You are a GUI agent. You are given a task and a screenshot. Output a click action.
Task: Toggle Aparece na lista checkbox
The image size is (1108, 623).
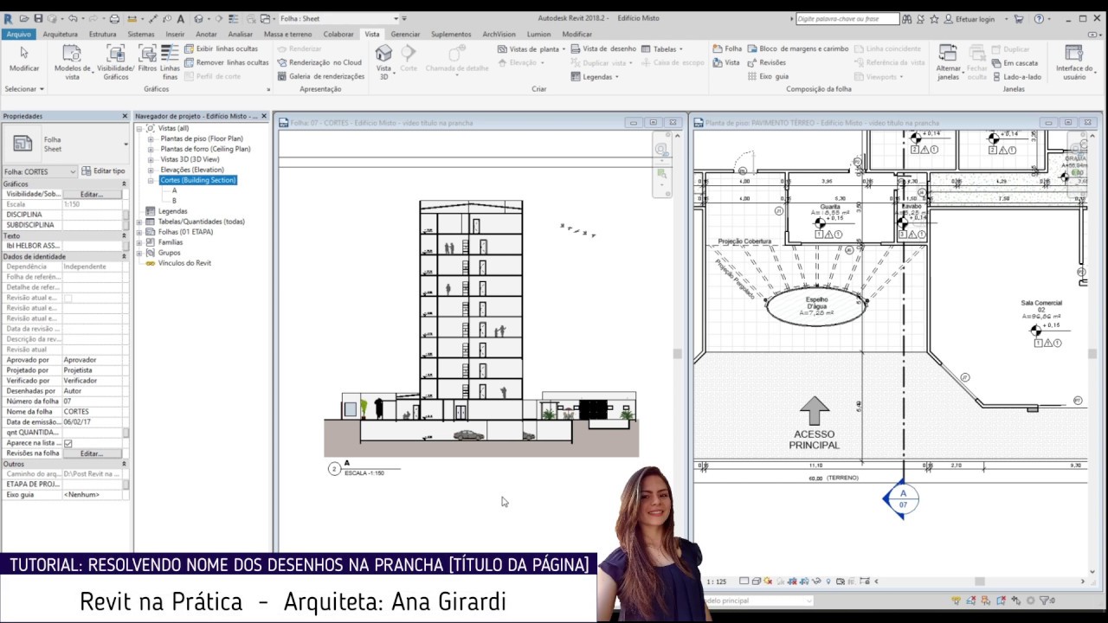[x=68, y=443]
